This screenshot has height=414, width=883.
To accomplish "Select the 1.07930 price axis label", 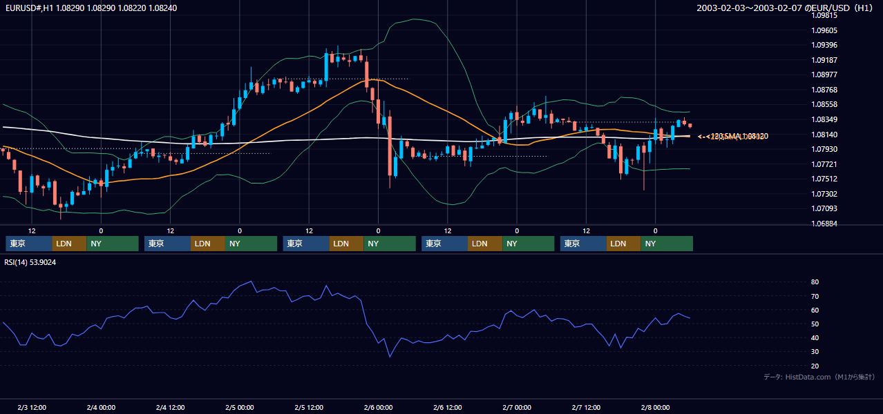I will point(824,149).
